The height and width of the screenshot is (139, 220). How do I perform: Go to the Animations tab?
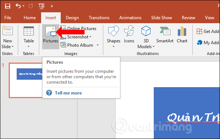click(x=130, y=18)
